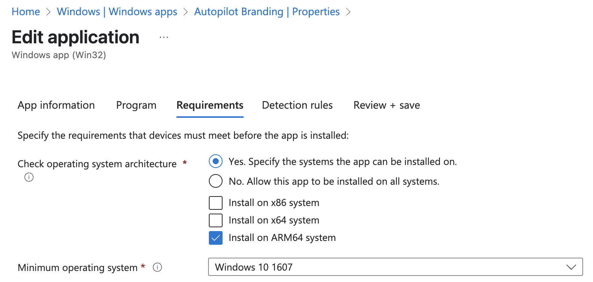Open the Review + save tab
The height and width of the screenshot is (282, 593).
[x=386, y=105]
